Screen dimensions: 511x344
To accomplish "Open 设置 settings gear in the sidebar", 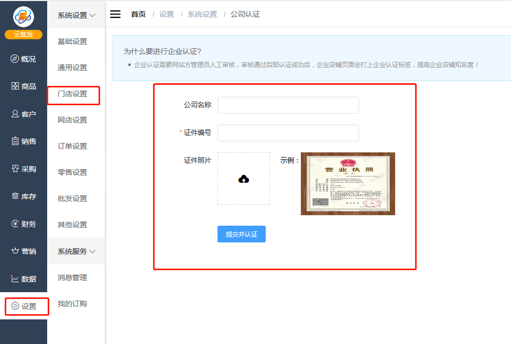I will point(24,306).
